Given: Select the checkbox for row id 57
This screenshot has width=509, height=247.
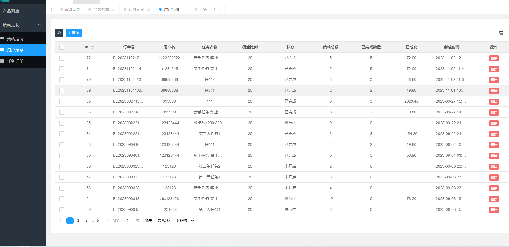Looking at the screenshot, I should click(x=62, y=177).
